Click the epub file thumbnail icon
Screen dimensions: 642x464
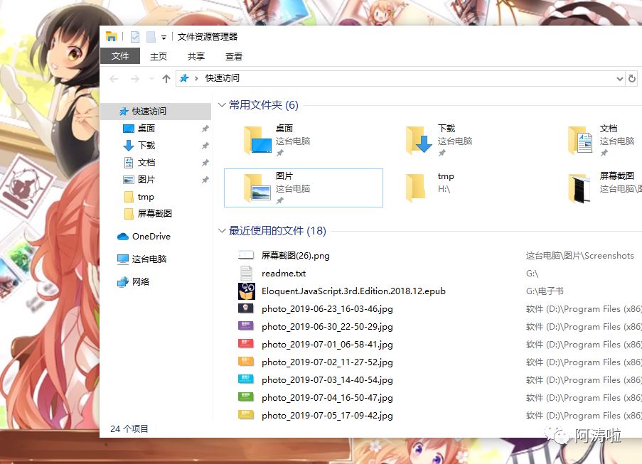click(x=247, y=291)
